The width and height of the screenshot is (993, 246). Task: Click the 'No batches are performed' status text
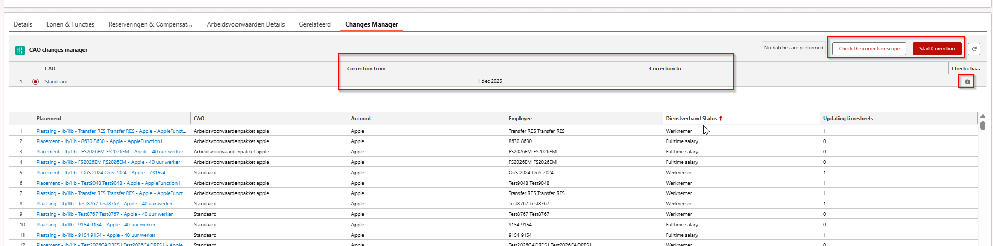coord(794,48)
